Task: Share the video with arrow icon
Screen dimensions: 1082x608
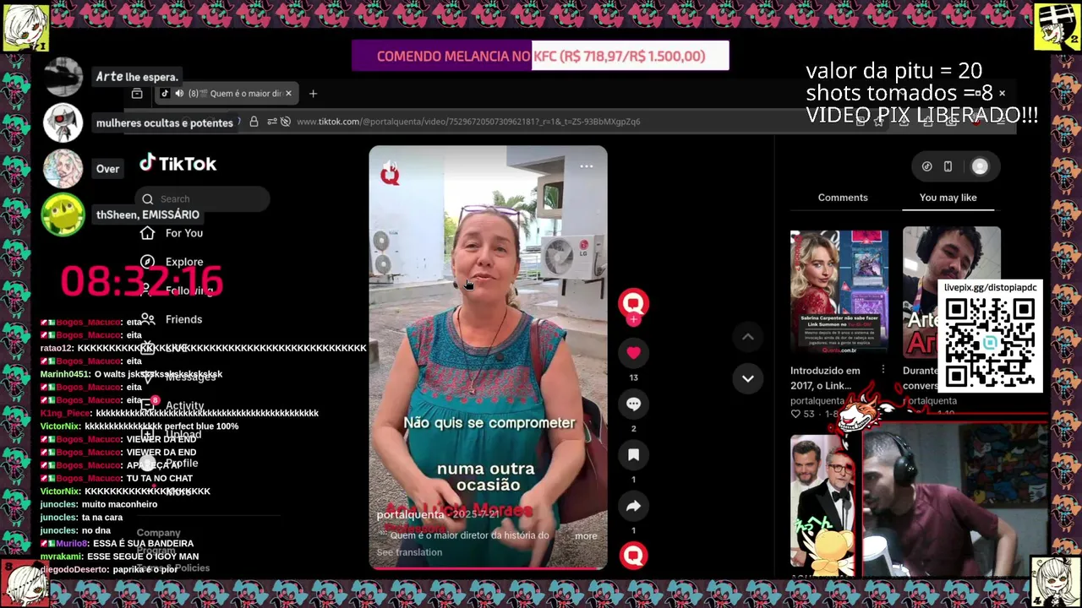Action: 633,505
